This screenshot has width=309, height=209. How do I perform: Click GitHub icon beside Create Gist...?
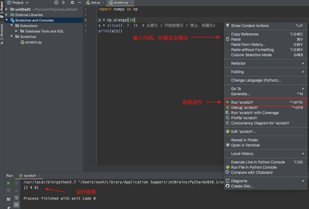pos(228,186)
